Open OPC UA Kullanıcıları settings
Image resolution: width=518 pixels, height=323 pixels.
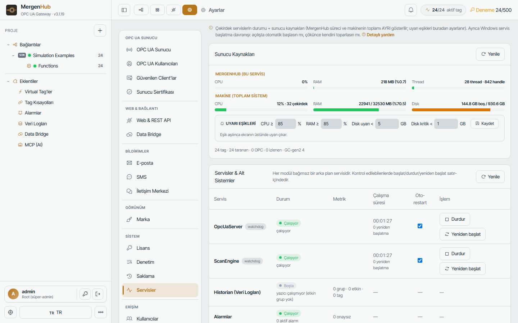(x=160, y=64)
